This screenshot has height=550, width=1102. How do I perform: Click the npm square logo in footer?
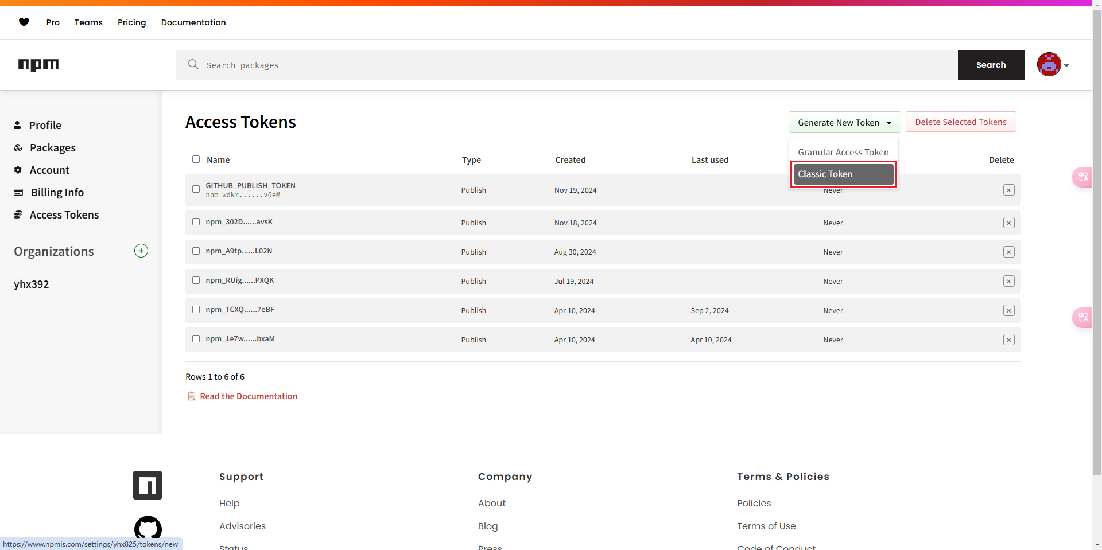(148, 485)
